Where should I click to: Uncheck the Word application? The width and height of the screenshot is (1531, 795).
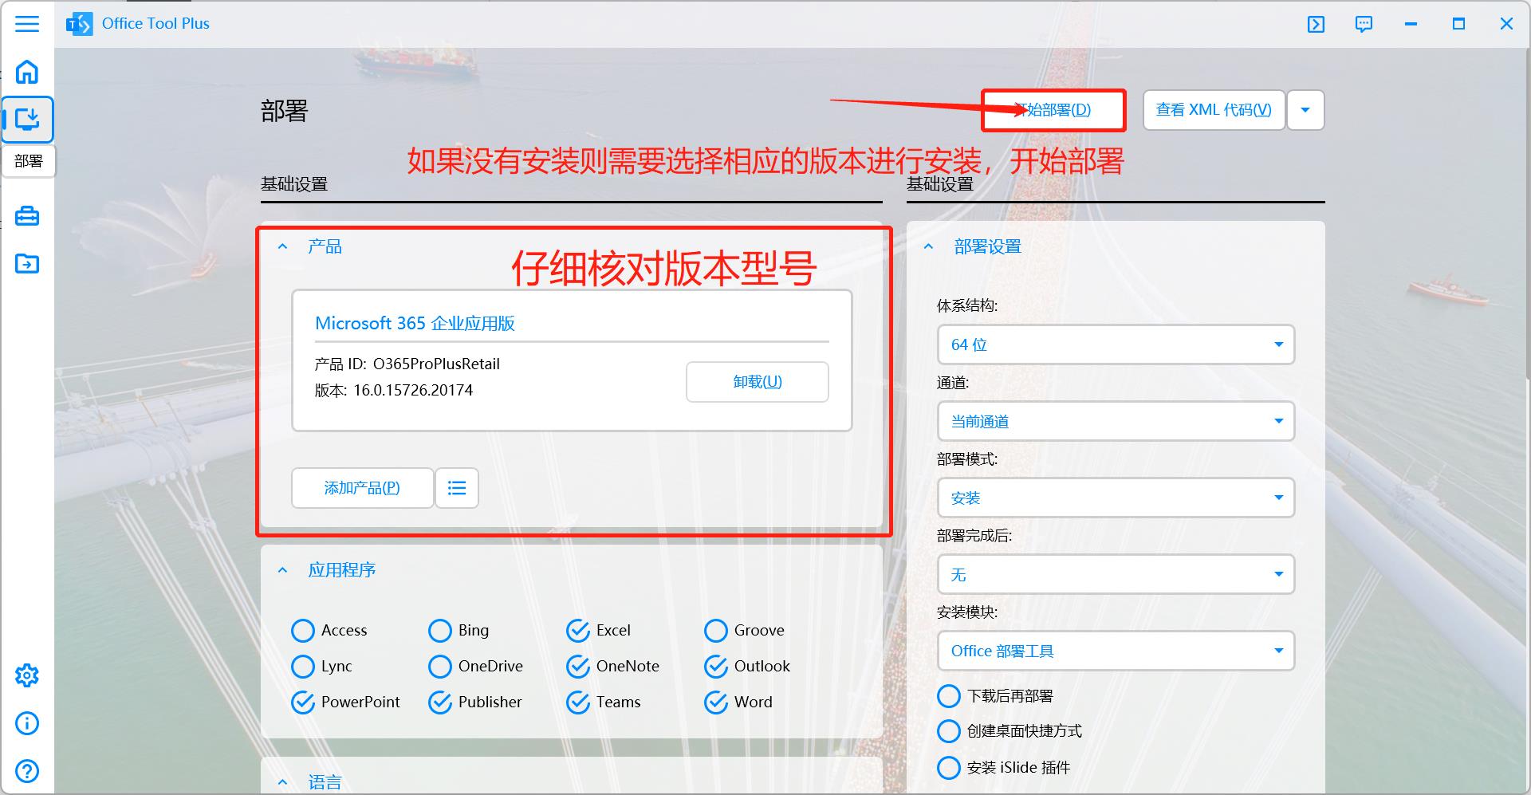coord(714,702)
